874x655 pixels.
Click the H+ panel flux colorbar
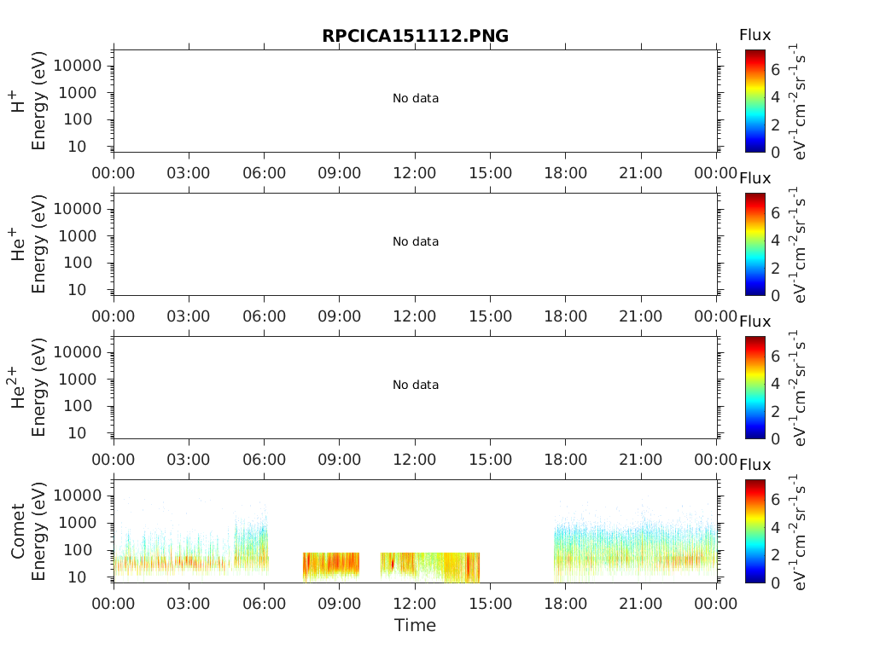(x=755, y=101)
